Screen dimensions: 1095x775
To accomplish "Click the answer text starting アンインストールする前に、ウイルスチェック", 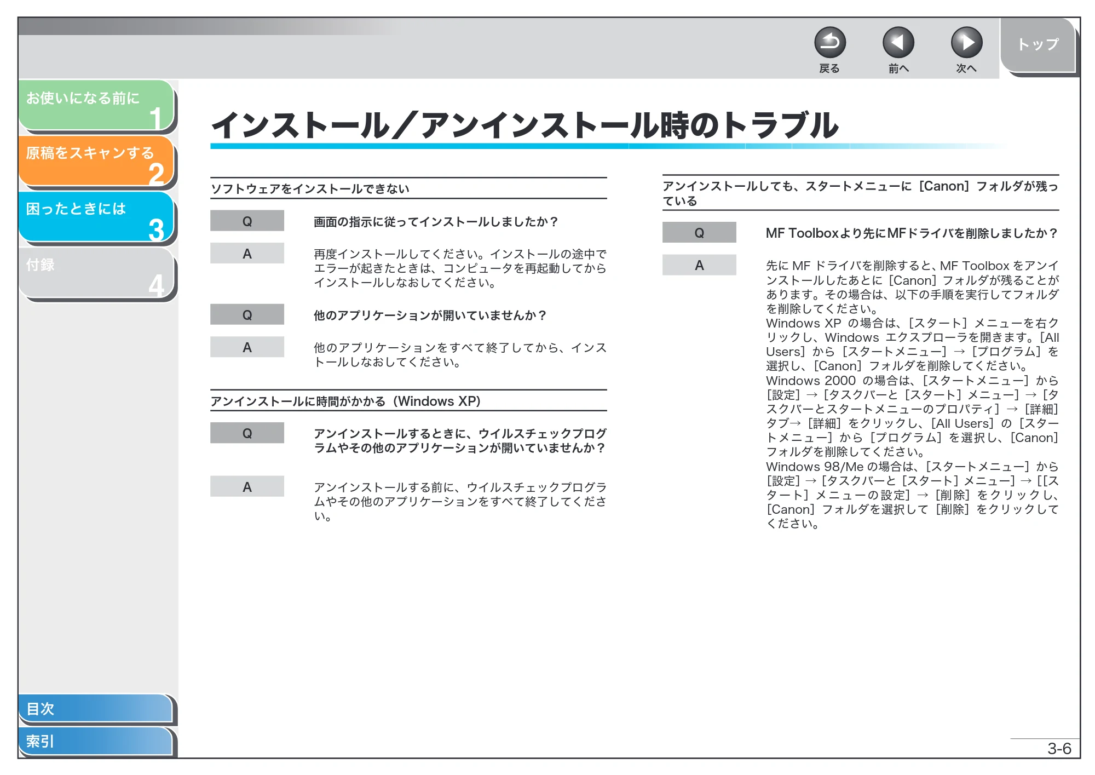I will click(x=460, y=502).
